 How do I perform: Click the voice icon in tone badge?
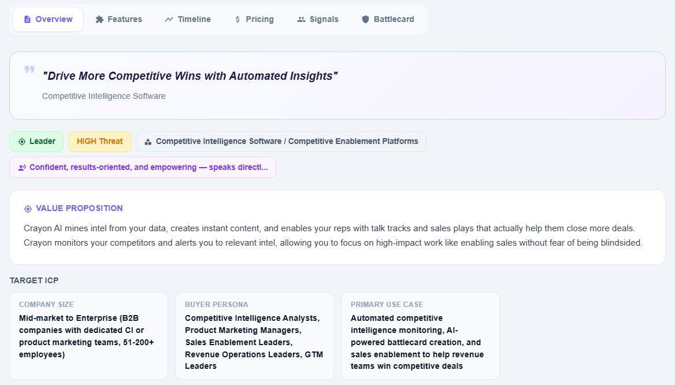(x=22, y=168)
